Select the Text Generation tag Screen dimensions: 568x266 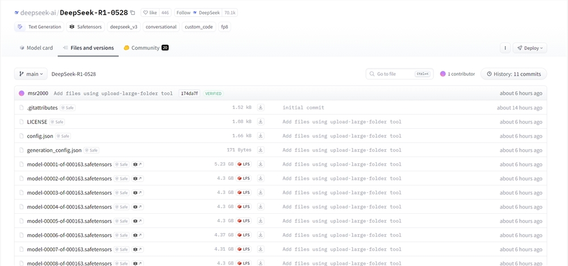(x=39, y=27)
